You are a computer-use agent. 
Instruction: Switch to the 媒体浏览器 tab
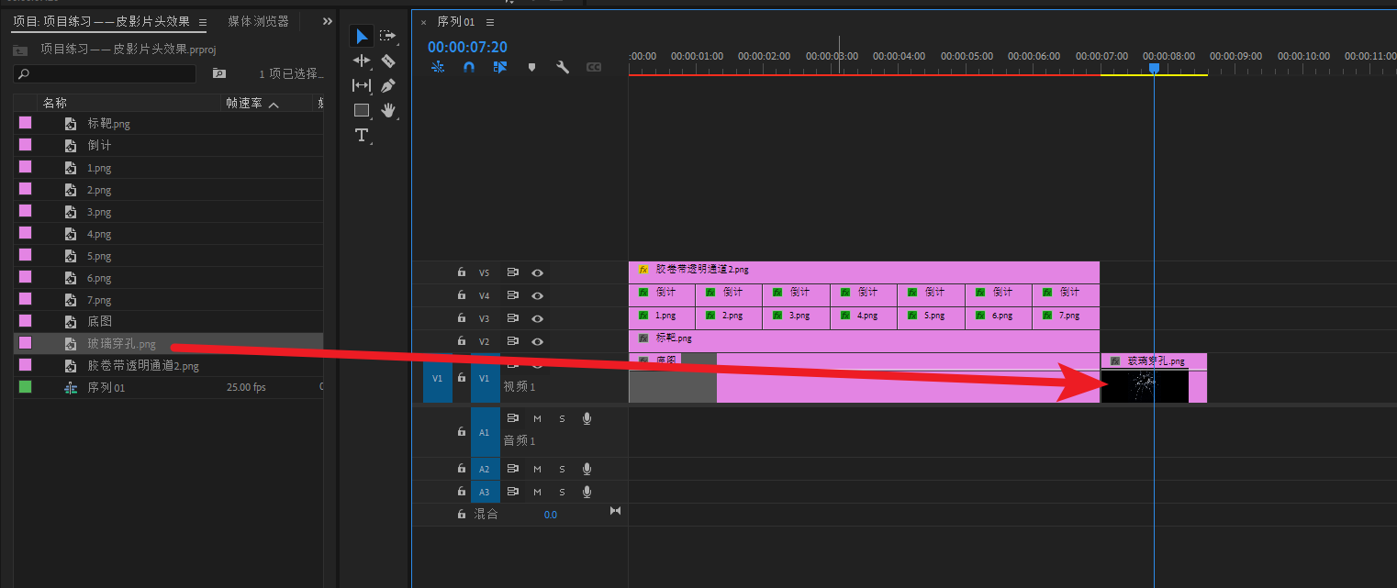tap(258, 21)
